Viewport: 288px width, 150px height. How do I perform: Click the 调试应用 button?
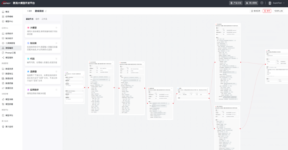pos(256,11)
